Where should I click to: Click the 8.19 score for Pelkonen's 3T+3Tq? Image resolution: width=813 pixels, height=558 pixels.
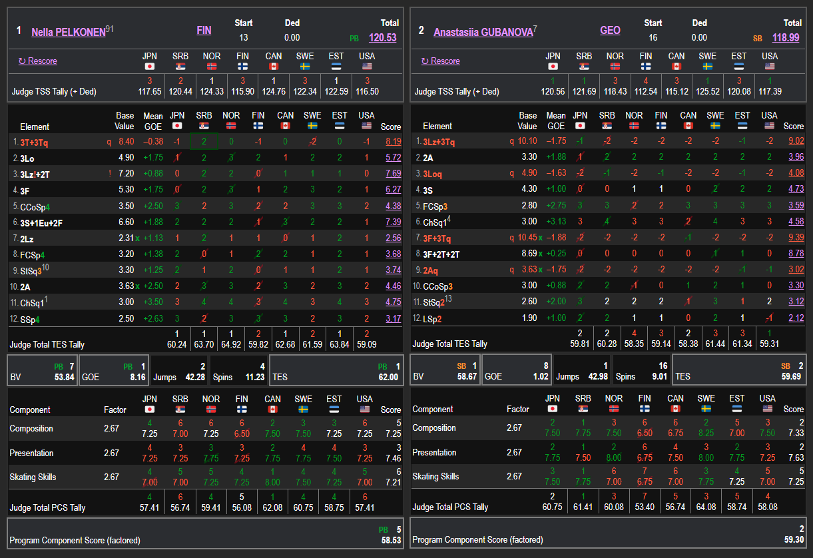393,142
